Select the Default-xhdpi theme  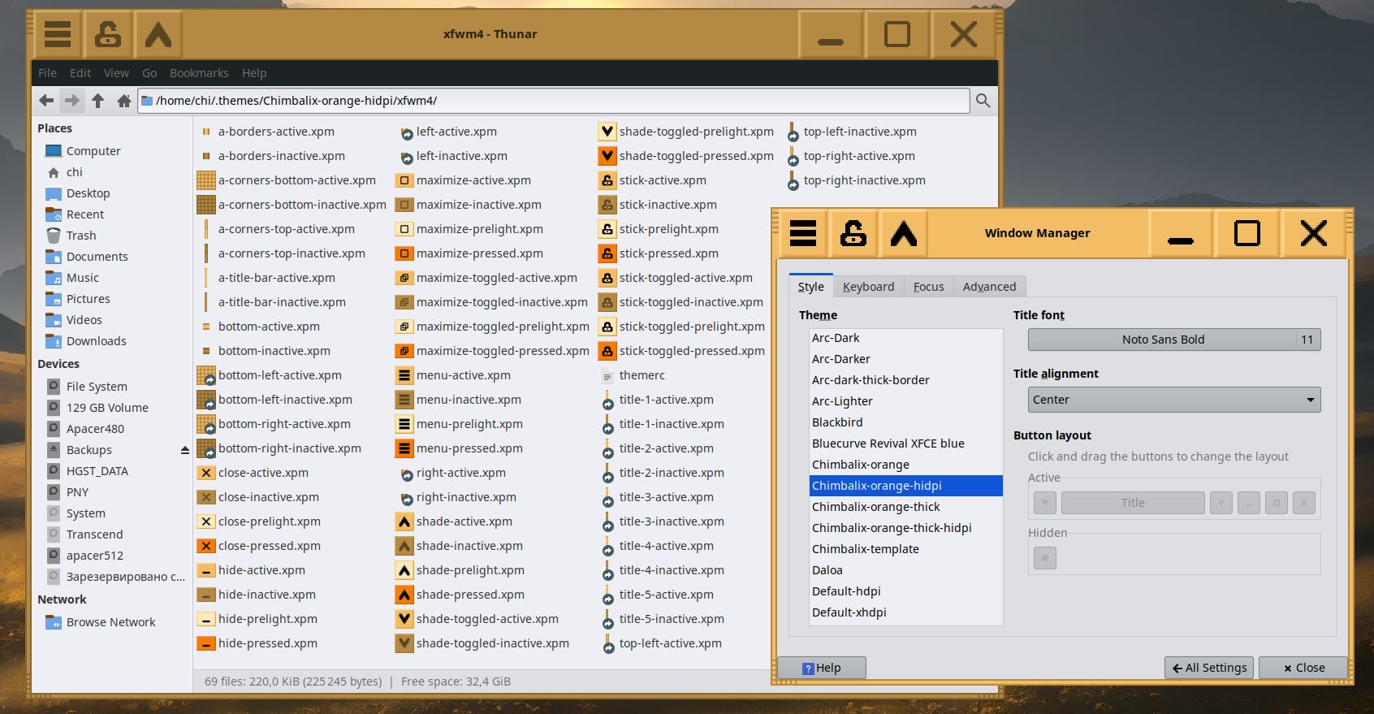[906, 612]
